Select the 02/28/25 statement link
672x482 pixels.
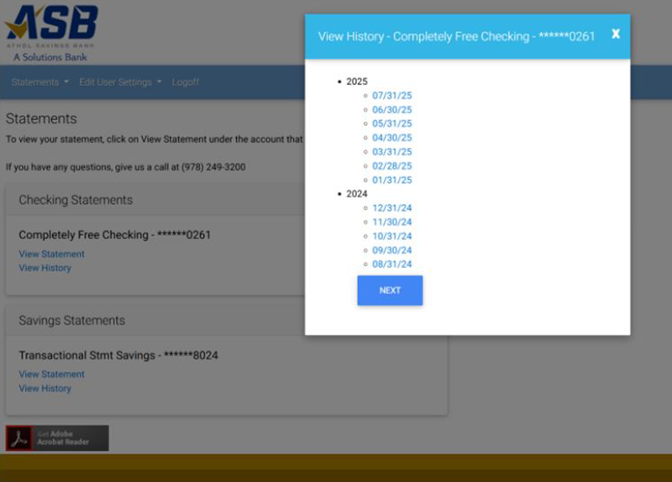click(392, 166)
